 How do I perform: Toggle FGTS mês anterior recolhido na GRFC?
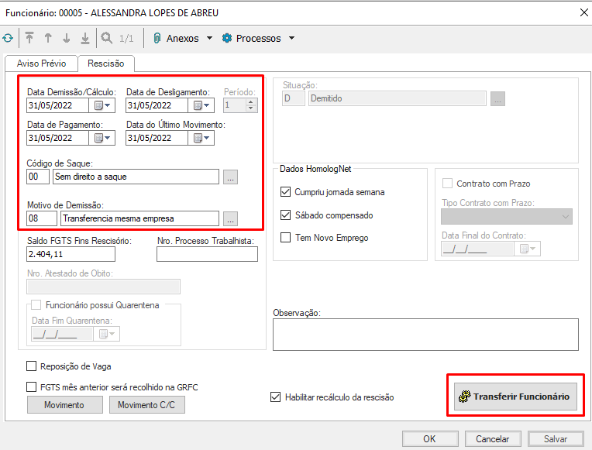(x=31, y=387)
